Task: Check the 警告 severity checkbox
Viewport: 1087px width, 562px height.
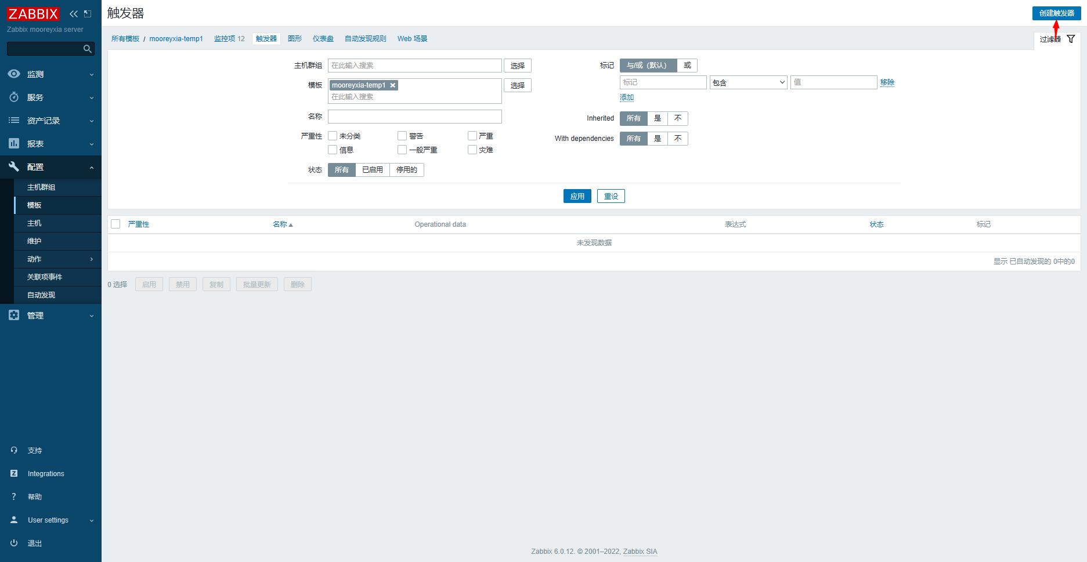Action: [x=402, y=136]
